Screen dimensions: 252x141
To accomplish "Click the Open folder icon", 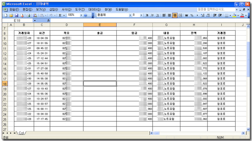I will click(11, 15).
